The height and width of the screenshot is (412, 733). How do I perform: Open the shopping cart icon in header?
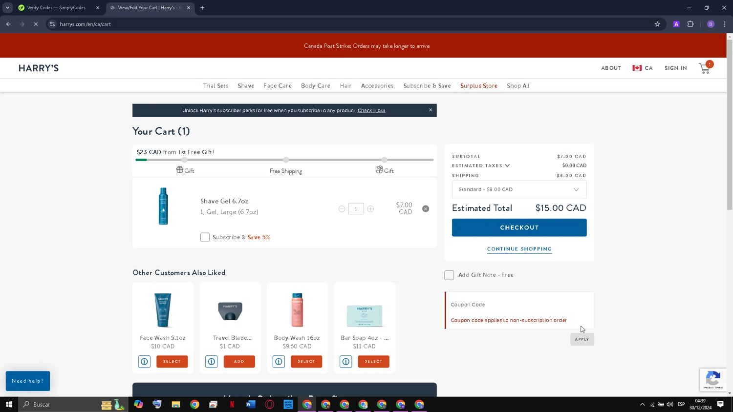[705, 68]
